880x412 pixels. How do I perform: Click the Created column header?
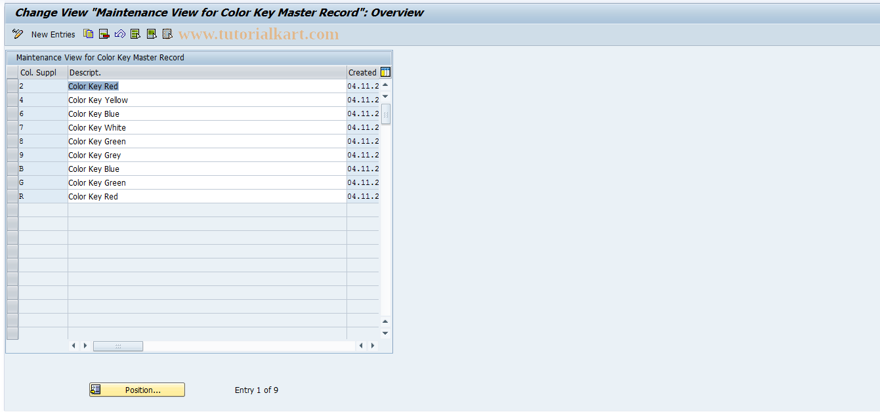363,72
